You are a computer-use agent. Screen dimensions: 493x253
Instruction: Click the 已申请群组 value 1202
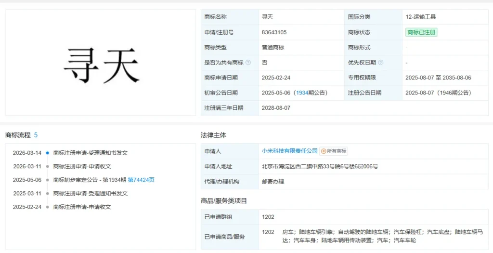click(x=268, y=217)
